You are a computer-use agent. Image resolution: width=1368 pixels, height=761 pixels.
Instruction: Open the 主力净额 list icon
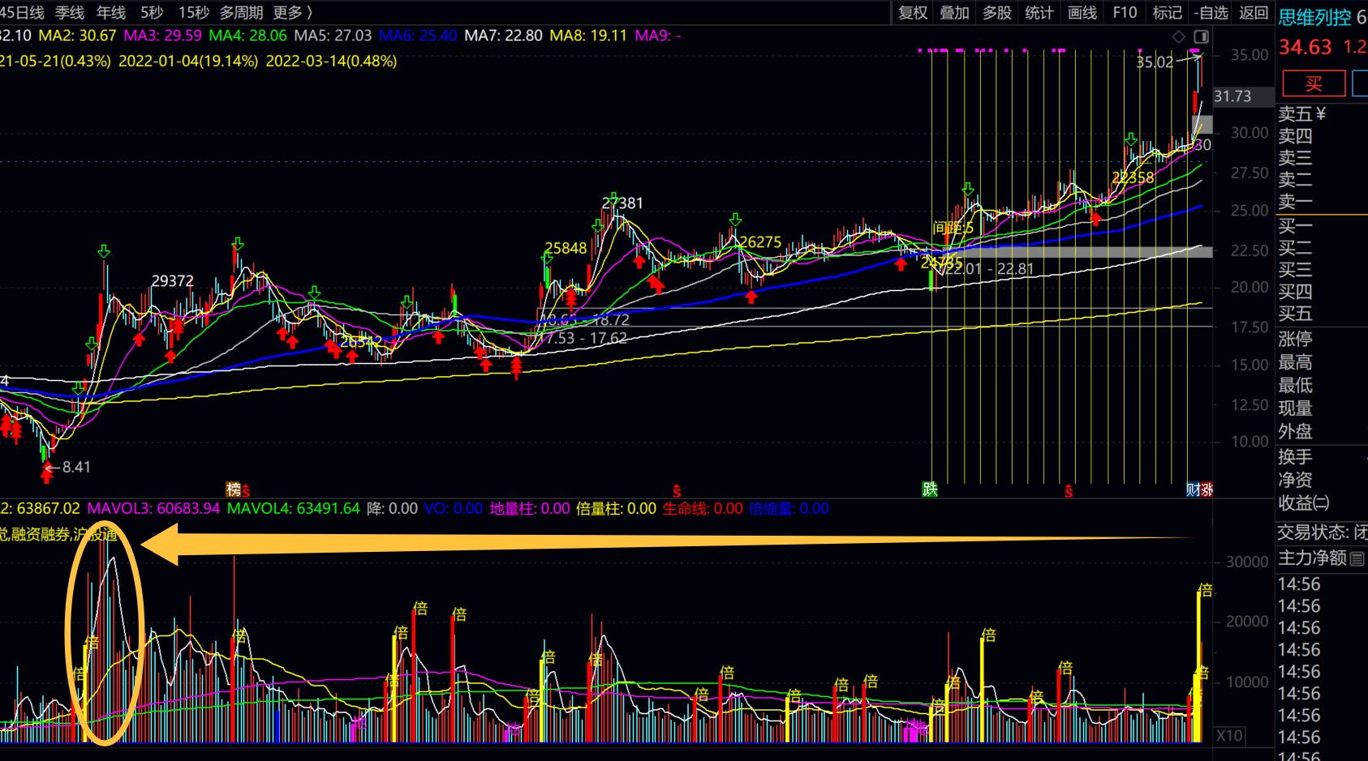pyautogui.click(x=1357, y=558)
